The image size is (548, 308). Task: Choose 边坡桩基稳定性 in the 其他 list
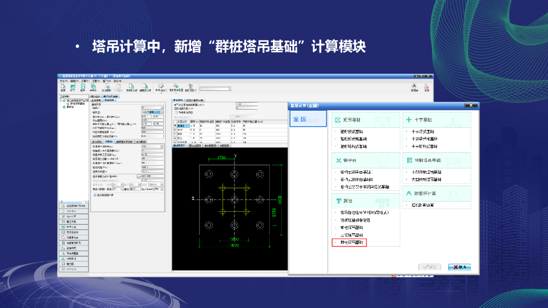tap(355, 220)
